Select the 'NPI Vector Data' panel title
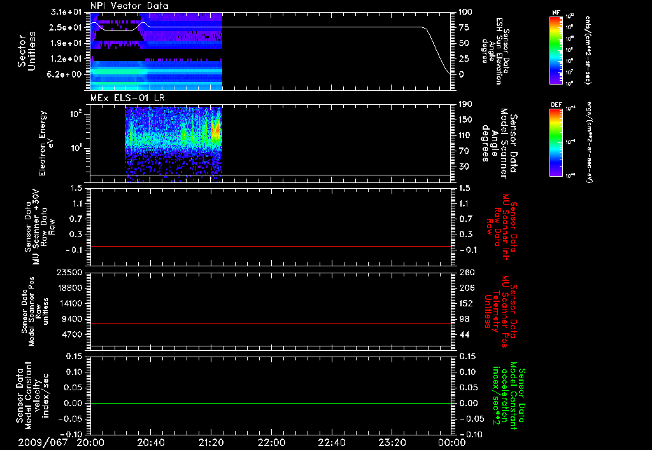This screenshot has width=652, height=450. pyautogui.click(x=129, y=6)
